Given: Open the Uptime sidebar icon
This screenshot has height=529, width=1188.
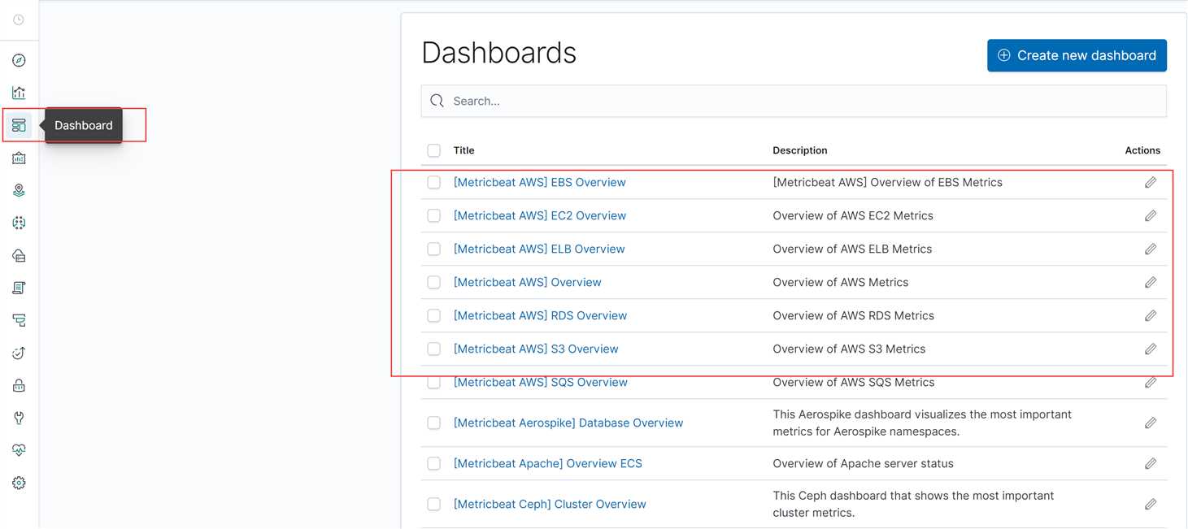Looking at the screenshot, I should pyautogui.click(x=19, y=353).
